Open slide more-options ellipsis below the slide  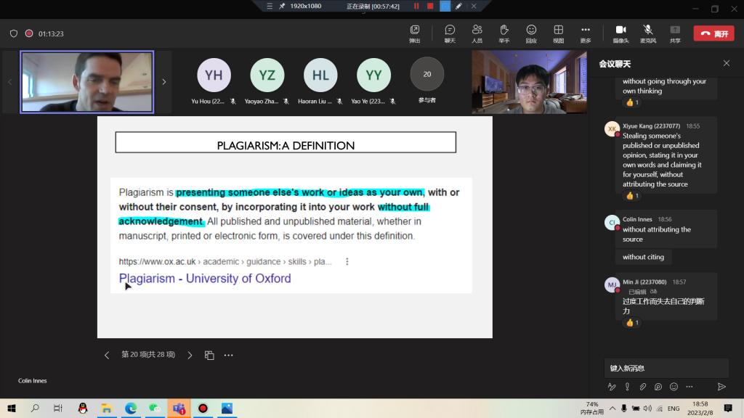click(x=228, y=356)
